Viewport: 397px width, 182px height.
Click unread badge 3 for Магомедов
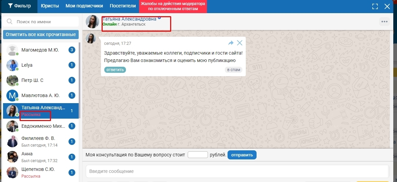(x=72, y=50)
